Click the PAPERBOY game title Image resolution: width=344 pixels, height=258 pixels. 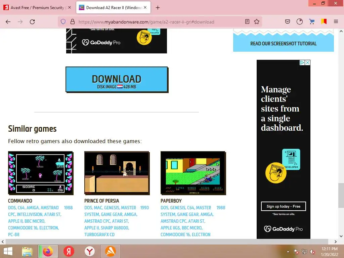(171, 201)
